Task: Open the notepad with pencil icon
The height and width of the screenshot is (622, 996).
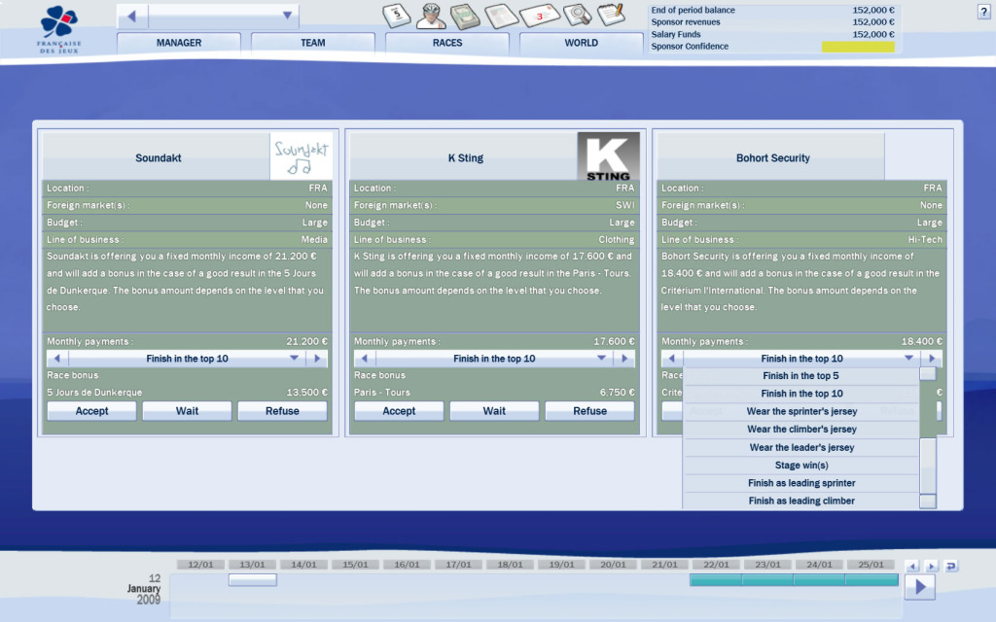Action: pyautogui.click(x=611, y=15)
